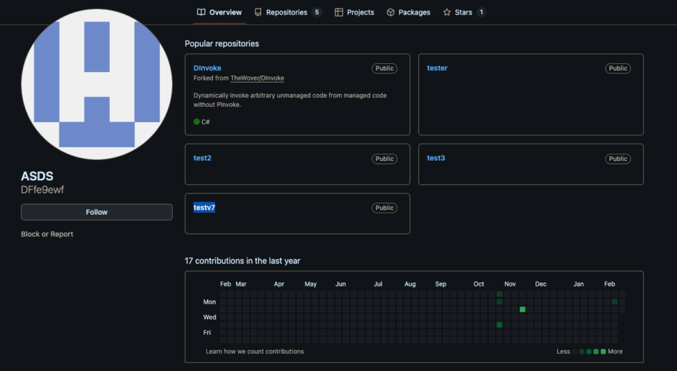The image size is (677, 371).
Task: Click the table icon beside Projects
Action: click(x=339, y=12)
